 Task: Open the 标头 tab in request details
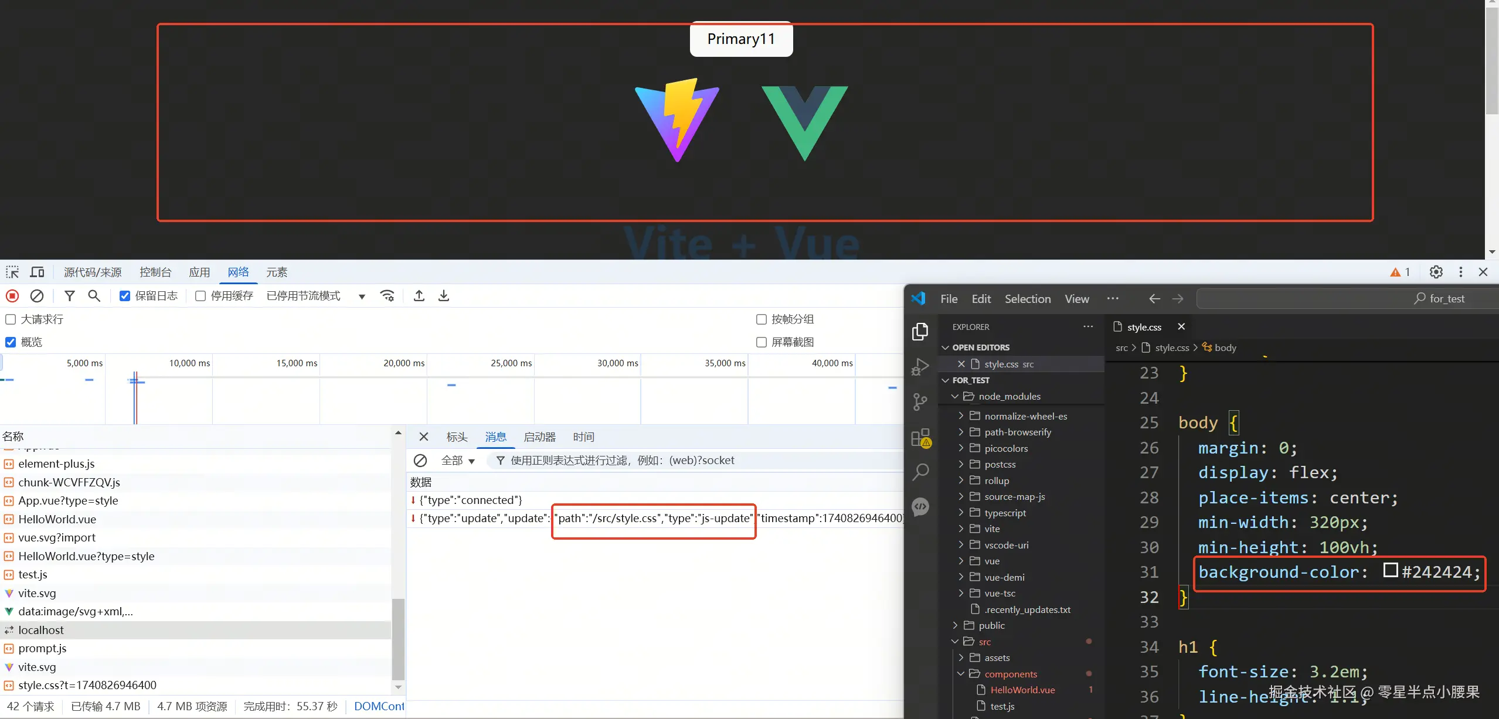(x=457, y=437)
